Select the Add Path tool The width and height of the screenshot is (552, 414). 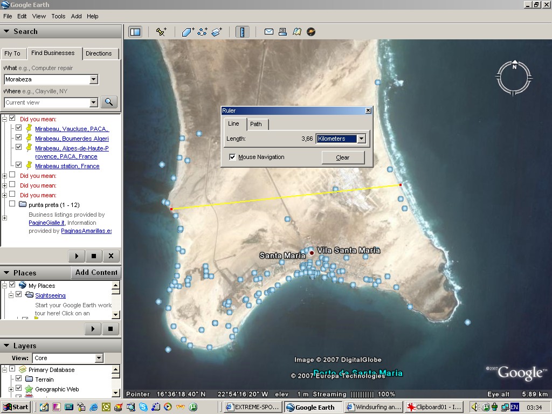tap(202, 32)
